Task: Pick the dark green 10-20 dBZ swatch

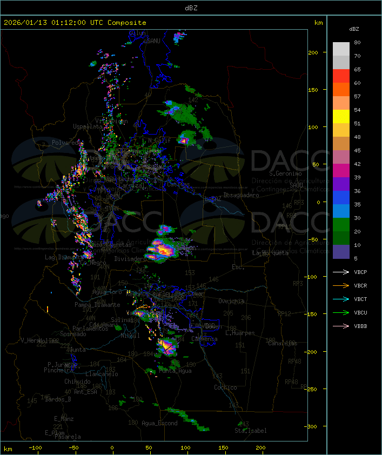Action: [x=341, y=238]
